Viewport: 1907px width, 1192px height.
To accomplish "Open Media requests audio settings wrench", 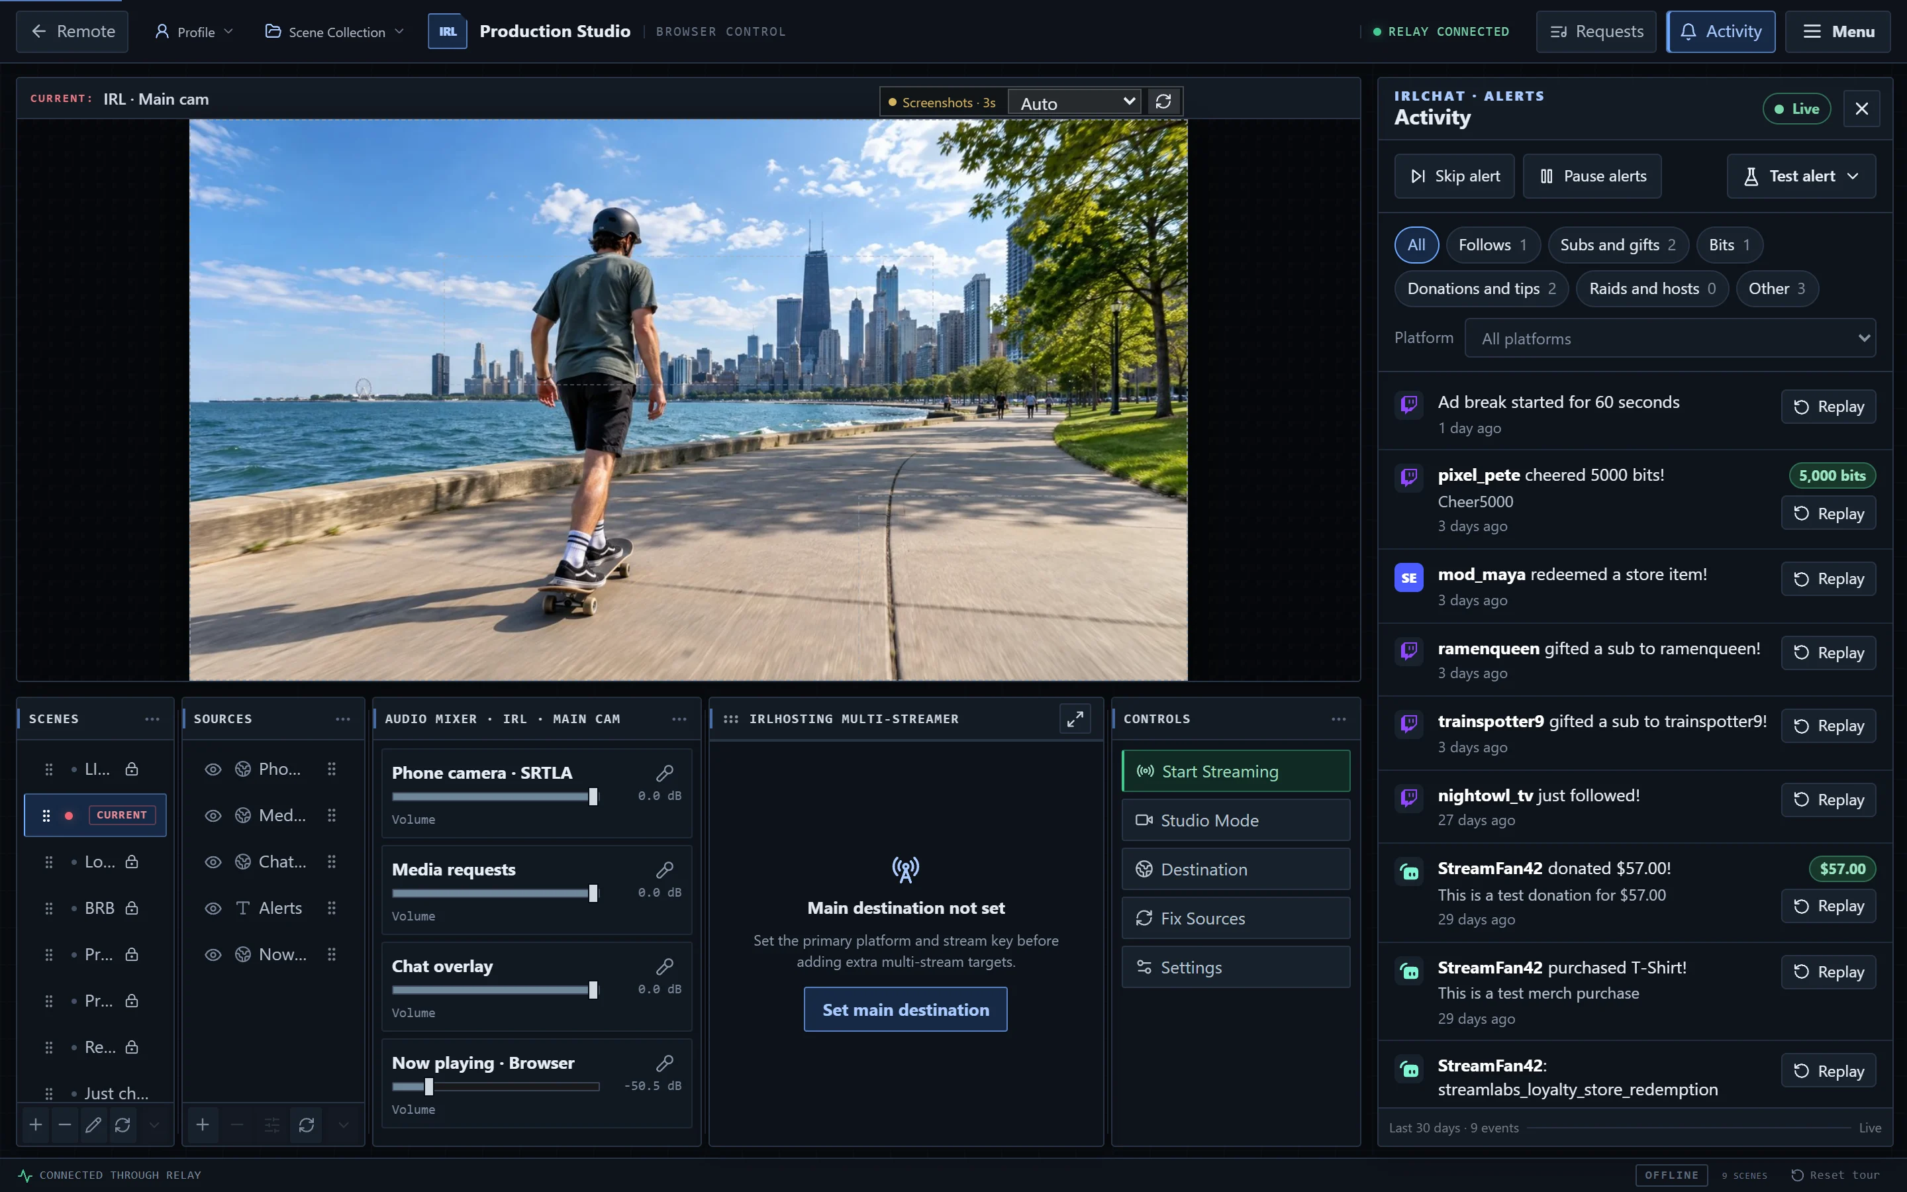I will 664,869.
